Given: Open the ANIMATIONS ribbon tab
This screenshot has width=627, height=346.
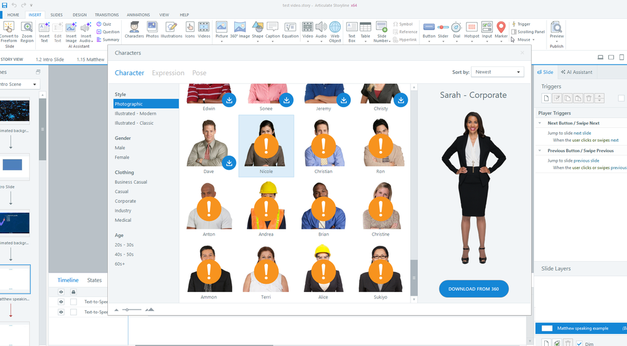Looking at the screenshot, I should pos(138,15).
